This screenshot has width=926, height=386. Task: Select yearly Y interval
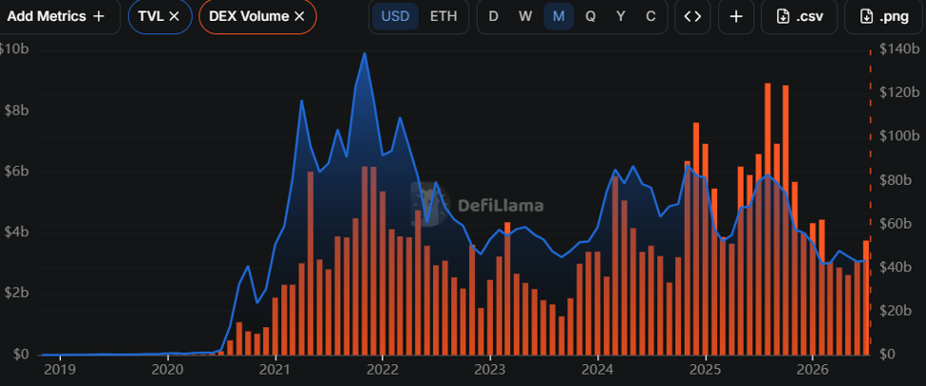621,16
